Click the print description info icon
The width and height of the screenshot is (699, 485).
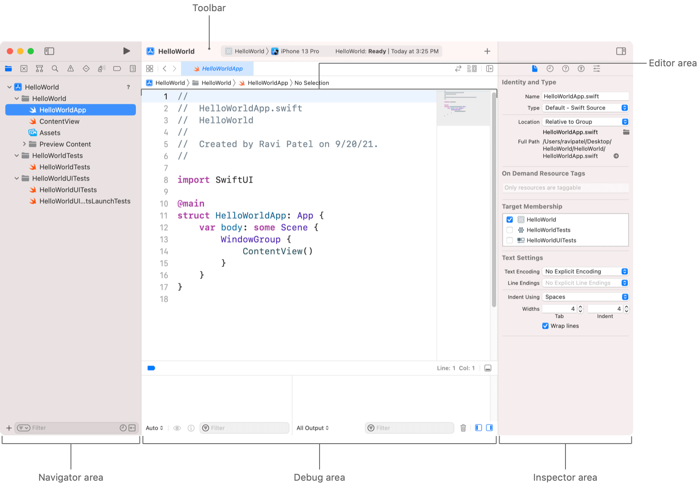pos(191,428)
